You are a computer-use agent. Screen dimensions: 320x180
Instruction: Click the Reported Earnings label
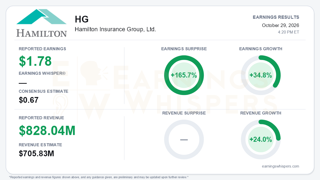coord(42,49)
